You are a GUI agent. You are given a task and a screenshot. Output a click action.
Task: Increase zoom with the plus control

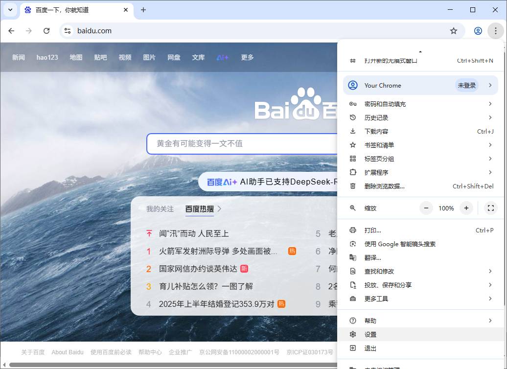(x=466, y=208)
